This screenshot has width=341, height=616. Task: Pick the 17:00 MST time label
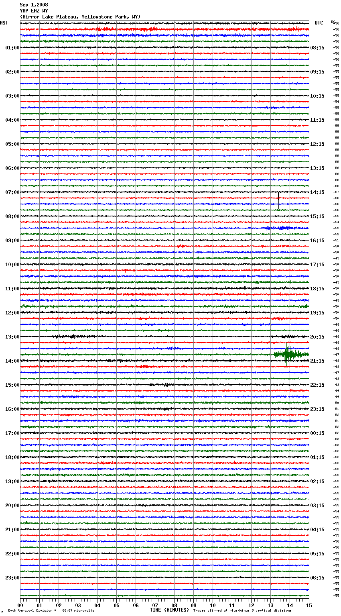point(12,433)
